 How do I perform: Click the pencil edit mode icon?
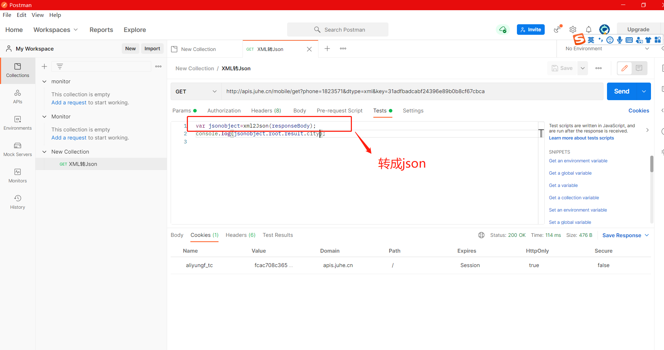[625, 68]
